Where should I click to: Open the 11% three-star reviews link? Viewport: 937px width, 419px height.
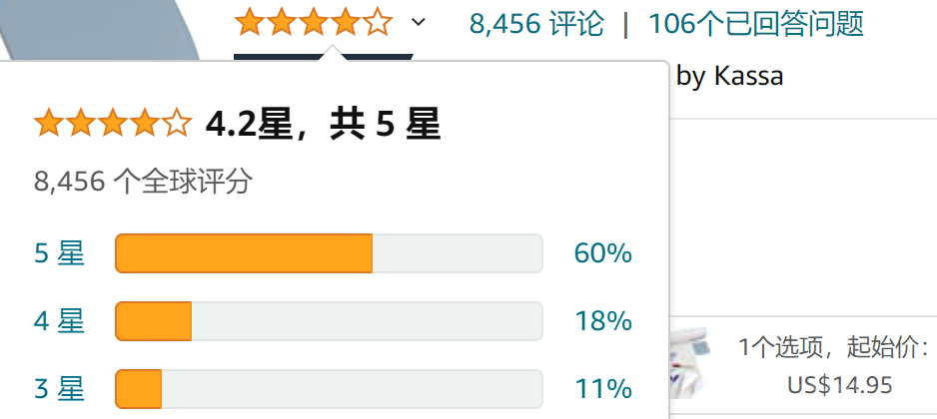[x=602, y=388]
